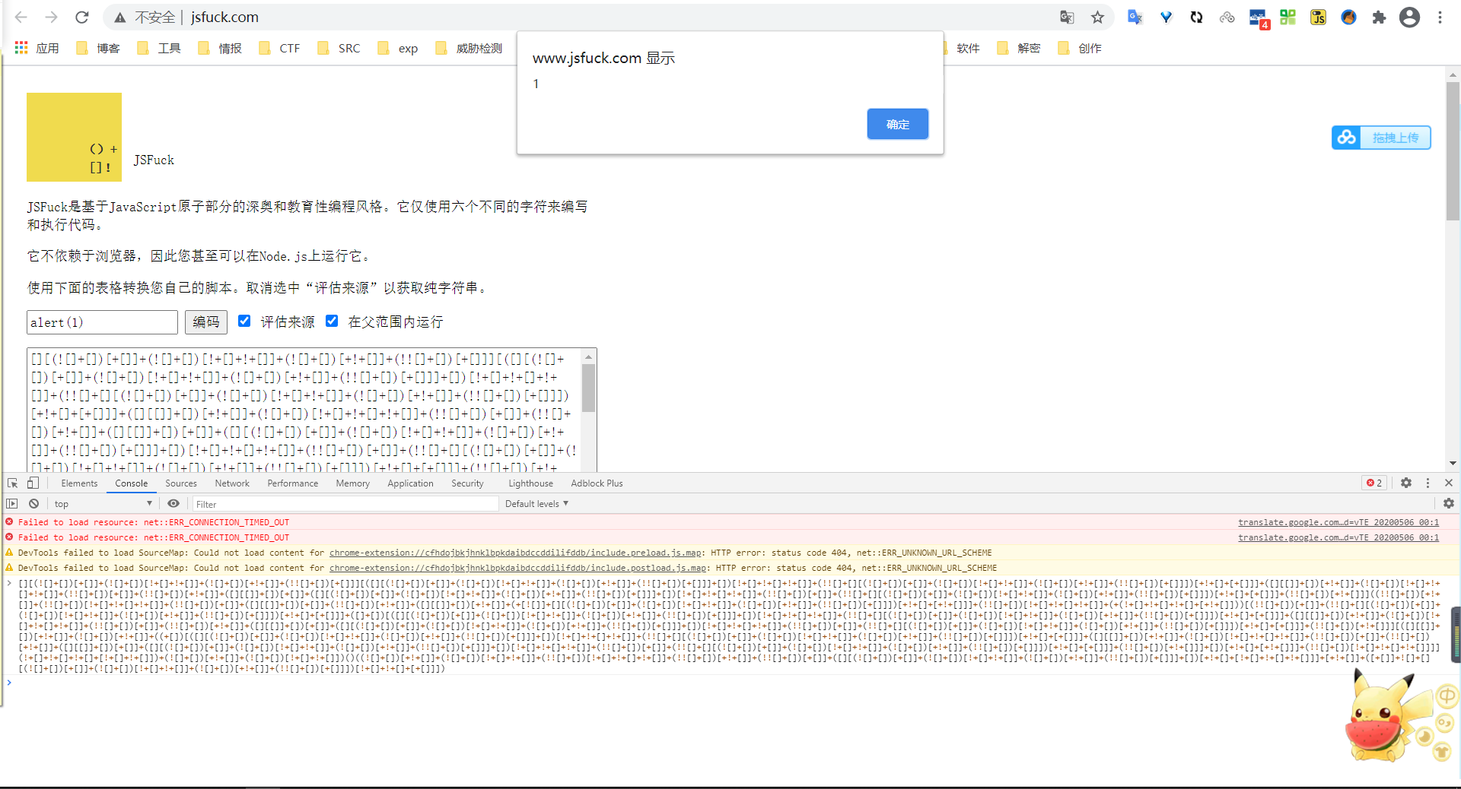Open the DevTools settings gear
Image resolution: width=1461 pixels, height=789 pixels.
click(1406, 483)
